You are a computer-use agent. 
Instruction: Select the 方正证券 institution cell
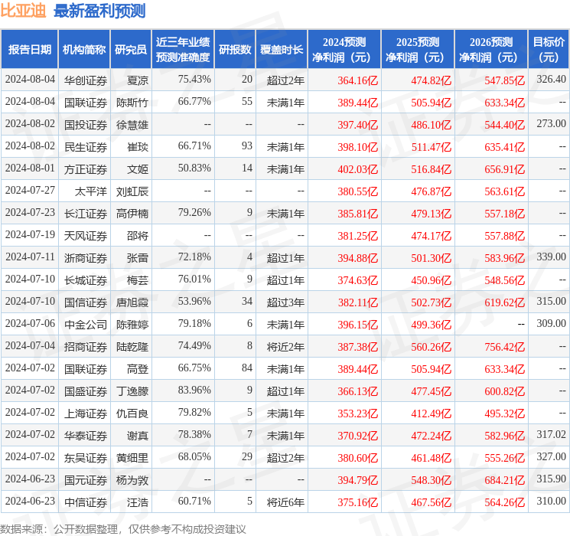(x=86, y=169)
